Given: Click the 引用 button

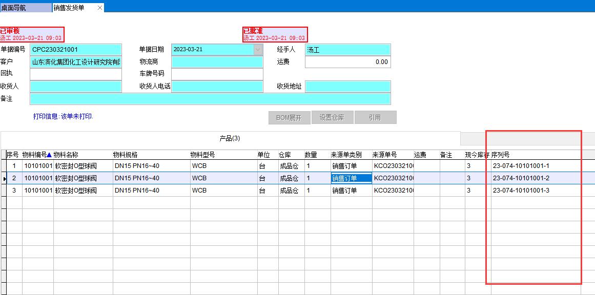Looking at the screenshot, I should pyautogui.click(x=375, y=117).
